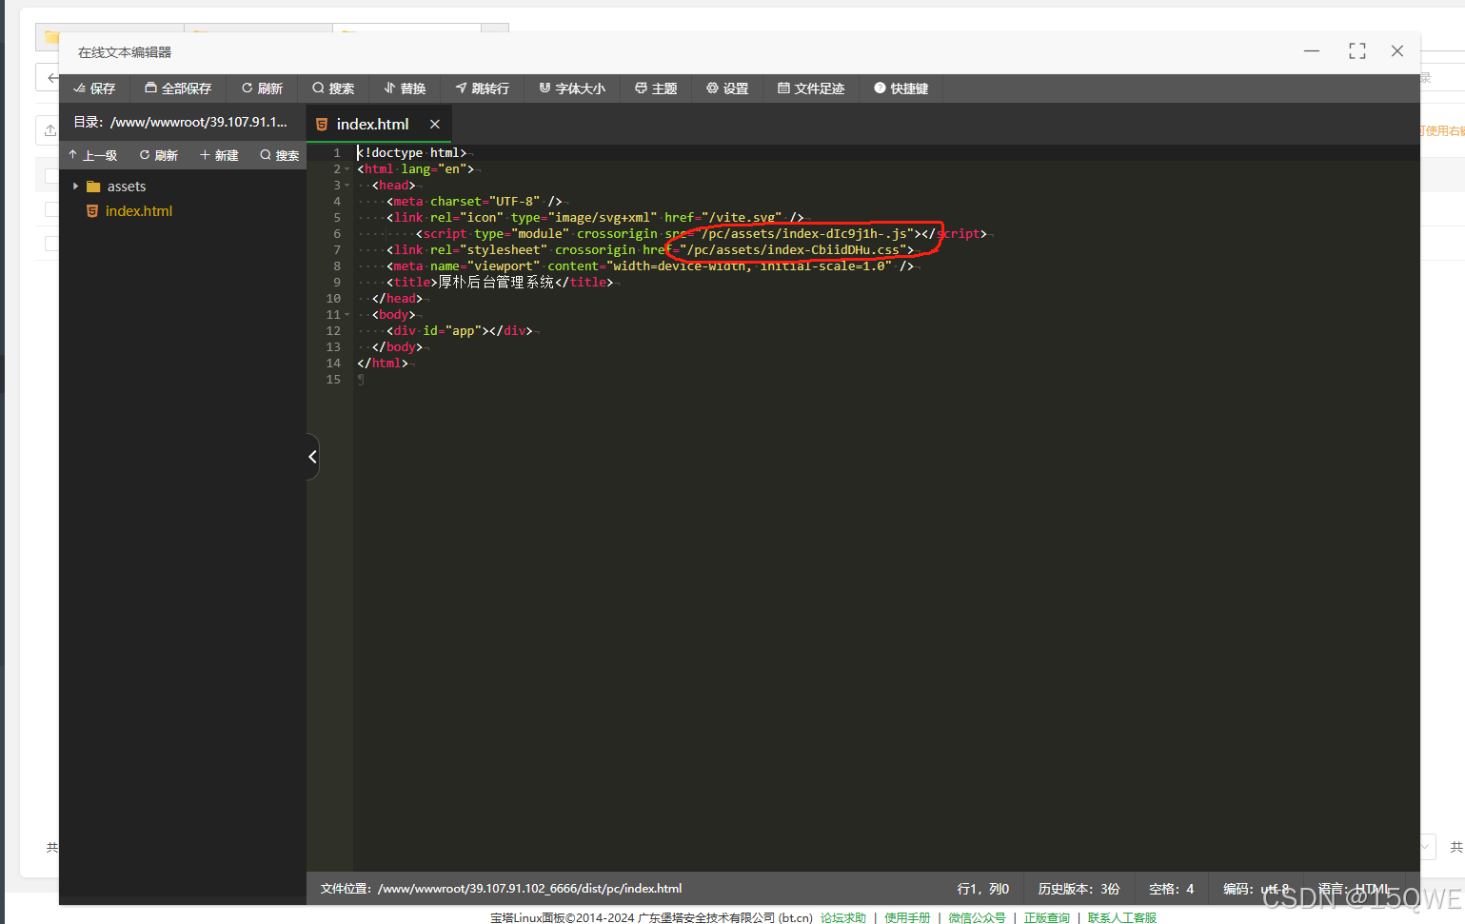This screenshot has height=924, width=1465.
Task: Click the back arrow in the background file manager
Action: (51, 77)
